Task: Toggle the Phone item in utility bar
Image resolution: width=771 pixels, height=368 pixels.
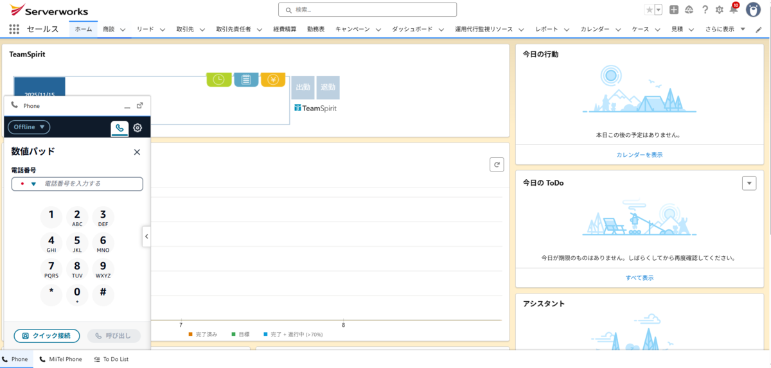Action: tap(15, 359)
